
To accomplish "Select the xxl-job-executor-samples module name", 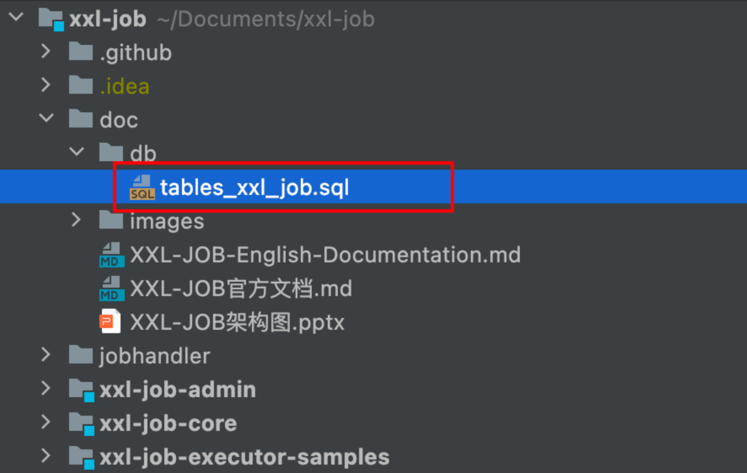I will point(244,457).
